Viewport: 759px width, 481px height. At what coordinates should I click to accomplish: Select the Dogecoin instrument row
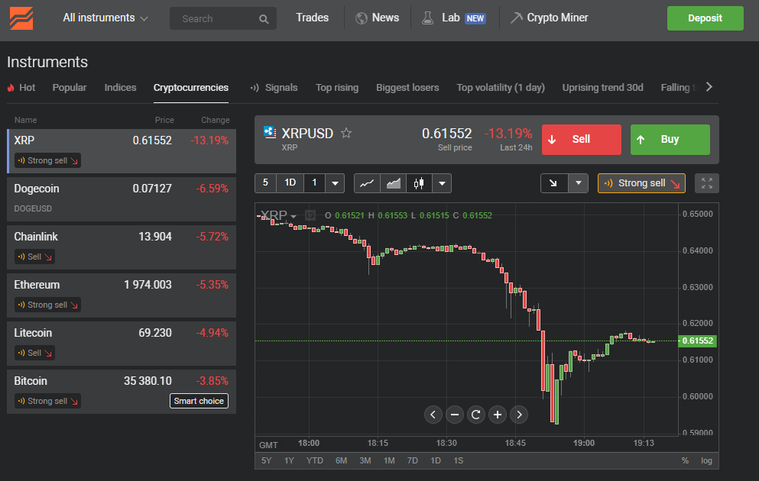(122, 199)
